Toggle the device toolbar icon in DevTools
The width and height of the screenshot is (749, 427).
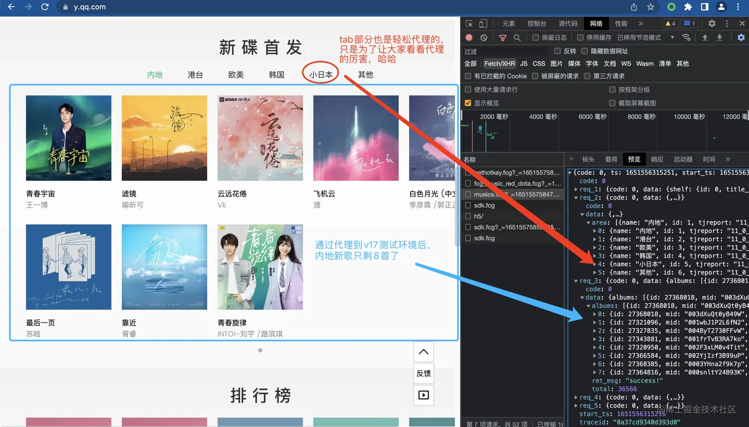click(483, 23)
